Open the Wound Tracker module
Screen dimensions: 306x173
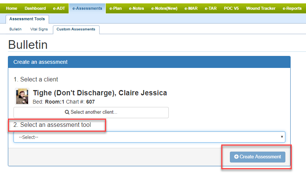[261, 8]
